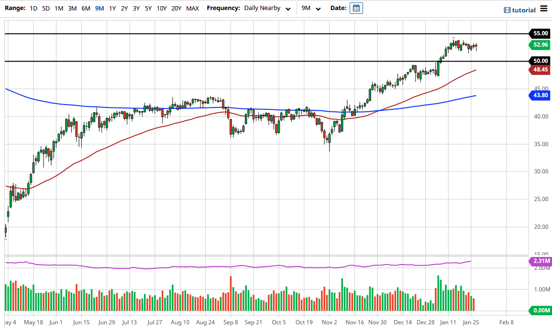Screen dimensions: 552x331
Task: Click the Range menu label
Action: pos(14,8)
